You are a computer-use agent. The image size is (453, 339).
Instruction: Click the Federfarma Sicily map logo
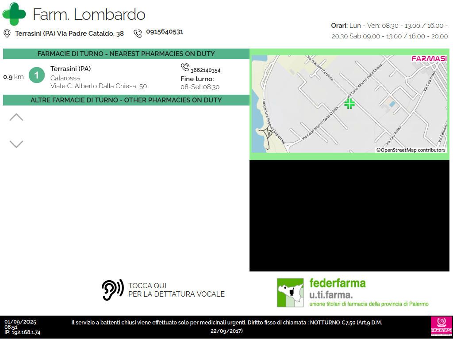click(x=290, y=292)
